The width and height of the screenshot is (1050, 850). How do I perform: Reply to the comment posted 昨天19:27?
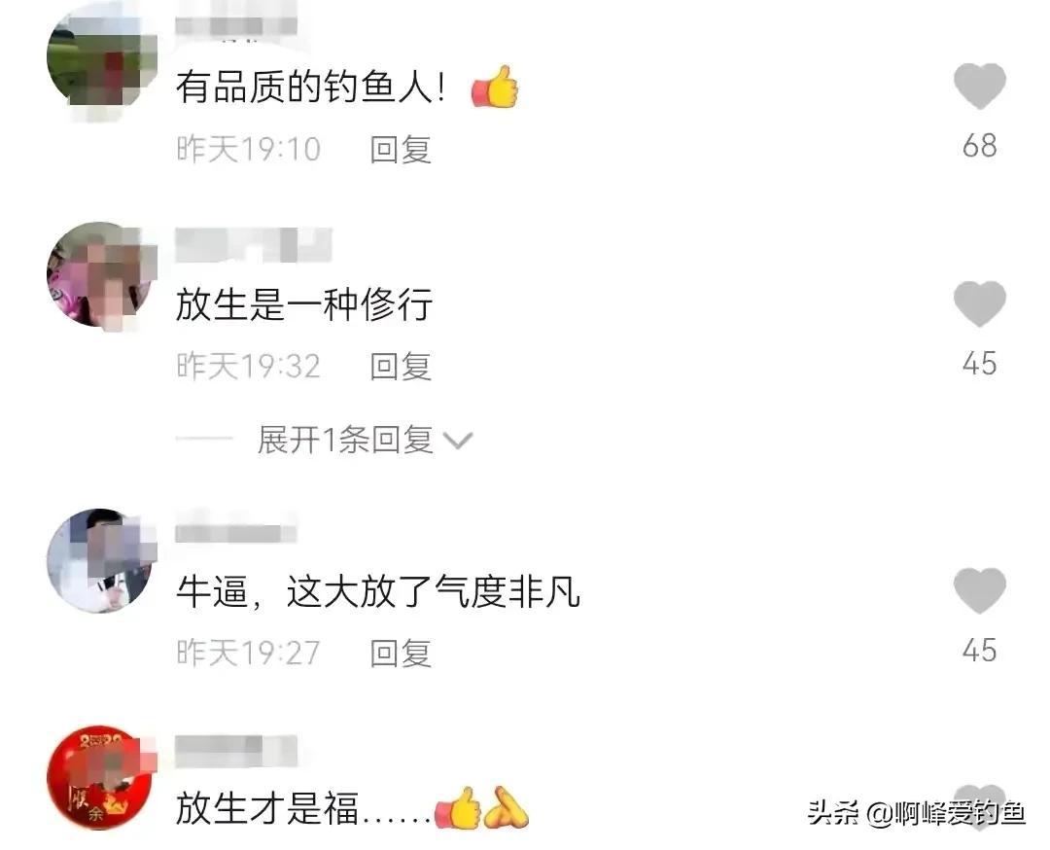click(401, 653)
